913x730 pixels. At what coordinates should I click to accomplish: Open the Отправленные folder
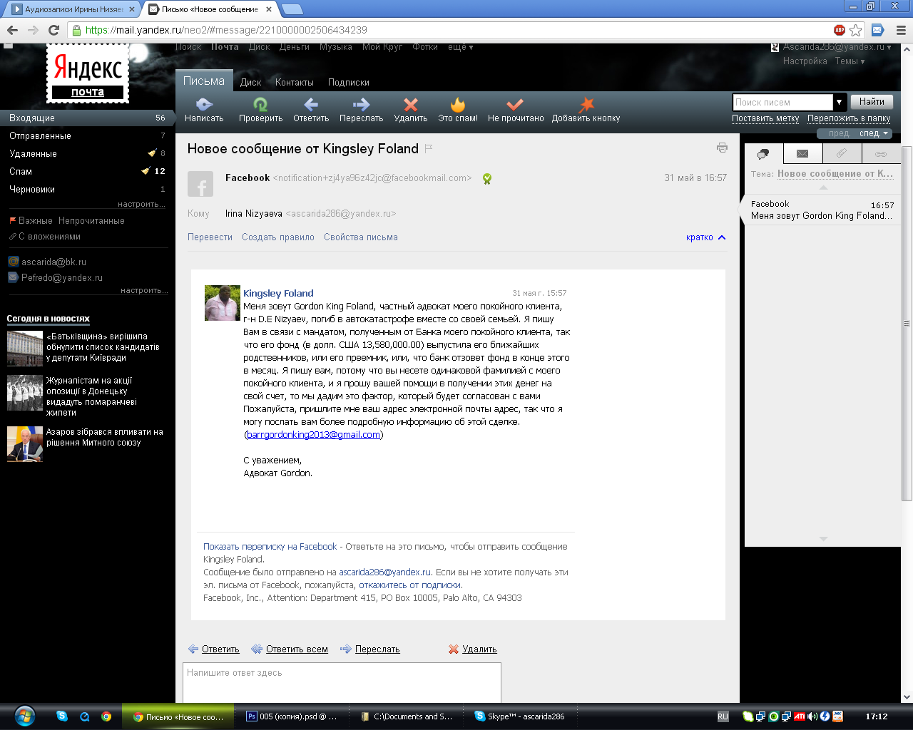click(40, 136)
